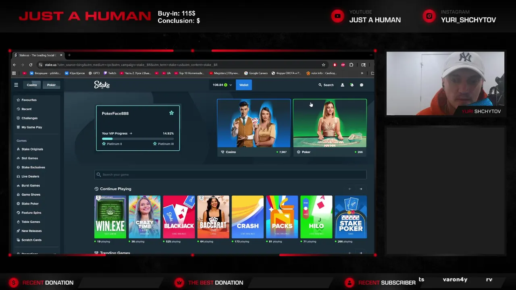Image resolution: width=516 pixels, height=290 pixels.
Task: Open the notifications bell
Action: [x=352, y=85]
